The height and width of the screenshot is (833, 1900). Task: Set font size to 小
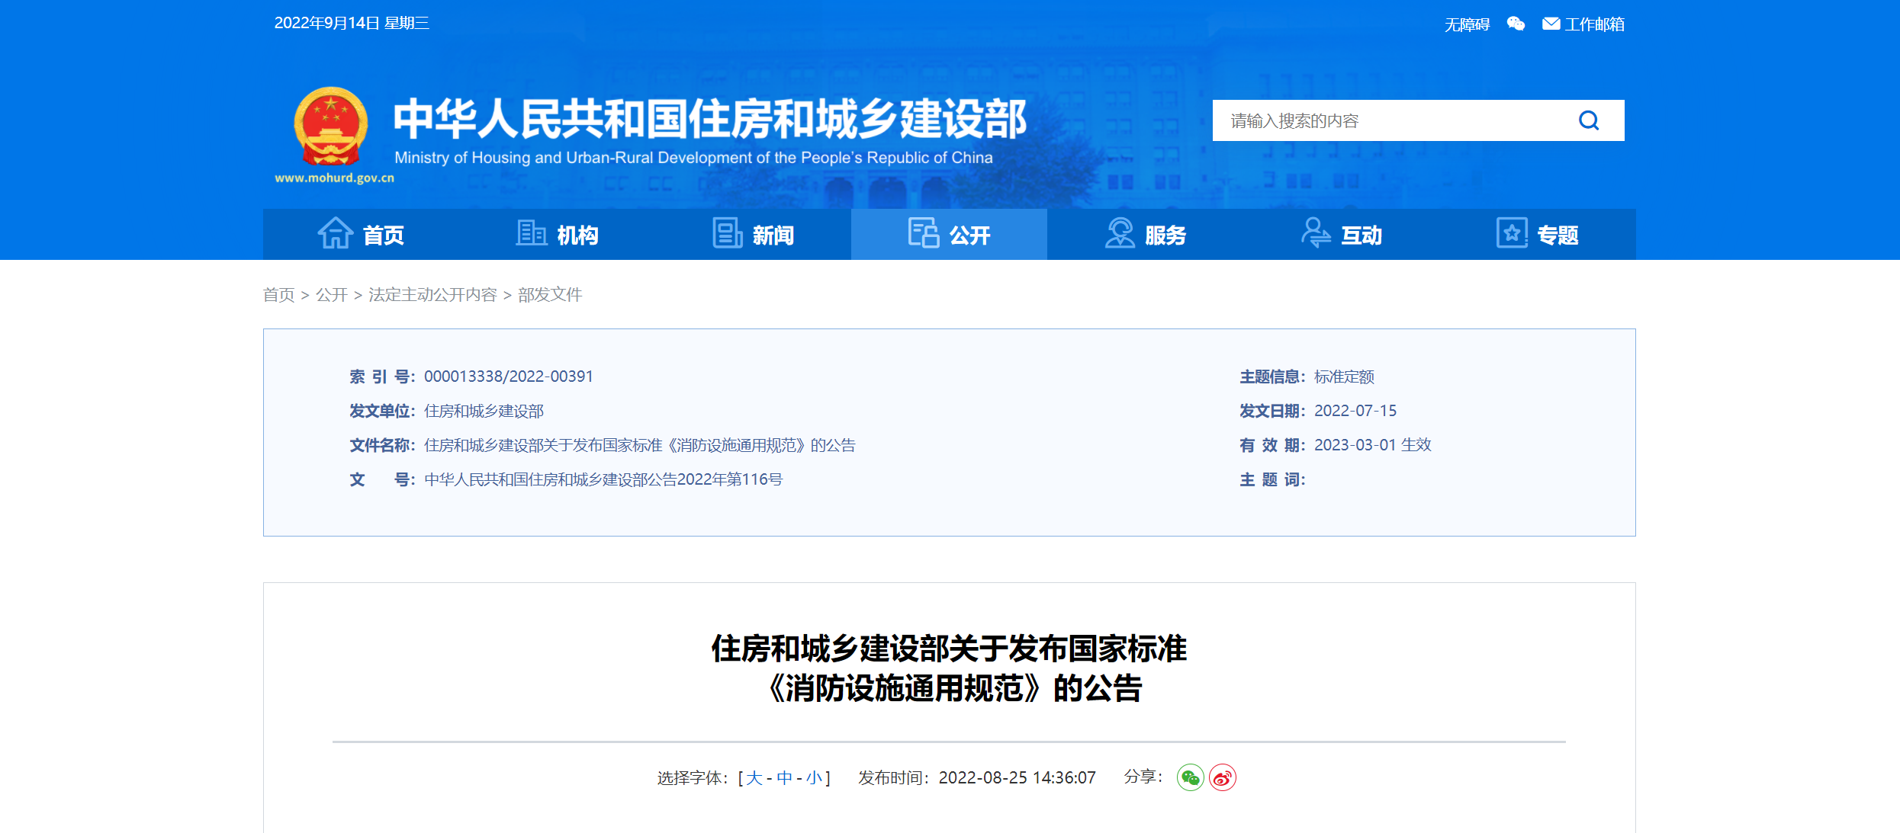(814, 777)
